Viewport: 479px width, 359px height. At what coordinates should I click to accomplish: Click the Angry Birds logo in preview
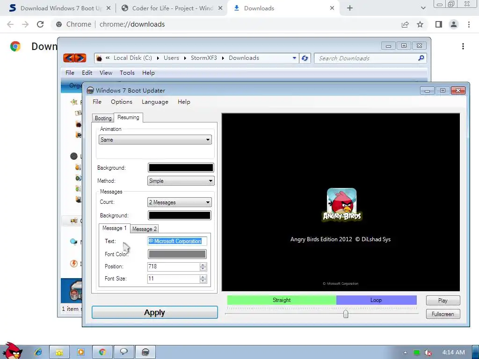(x=342, y=205)
